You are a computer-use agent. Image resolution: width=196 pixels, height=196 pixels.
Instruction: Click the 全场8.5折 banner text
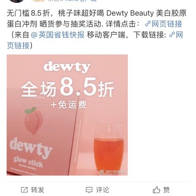68,87
